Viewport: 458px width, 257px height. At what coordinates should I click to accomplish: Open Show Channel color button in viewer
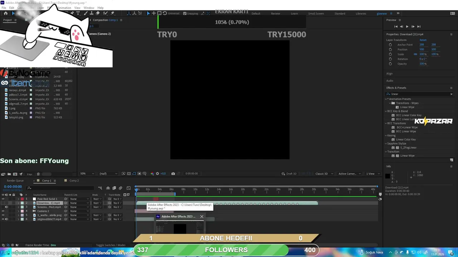point(152,174)
